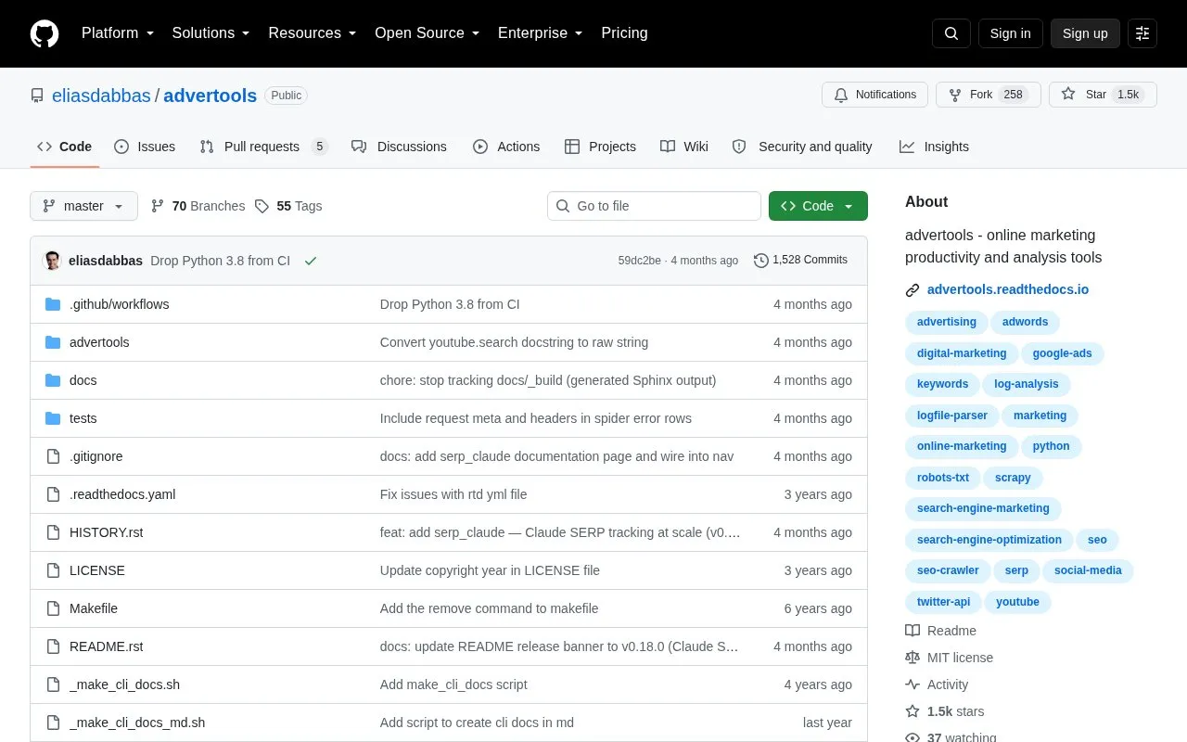Open the Security and quality tab
The height and width of the screenshot is (742, 1187).
802,147
